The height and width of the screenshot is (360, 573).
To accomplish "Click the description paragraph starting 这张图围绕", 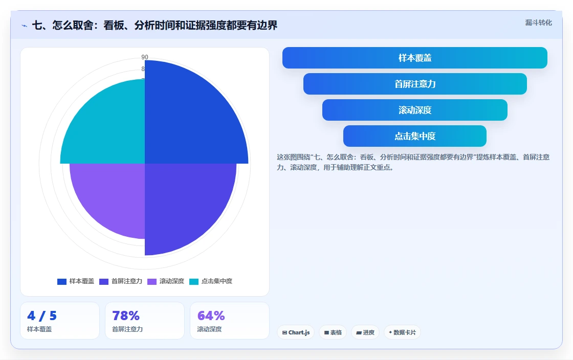I will pos(413,162).
